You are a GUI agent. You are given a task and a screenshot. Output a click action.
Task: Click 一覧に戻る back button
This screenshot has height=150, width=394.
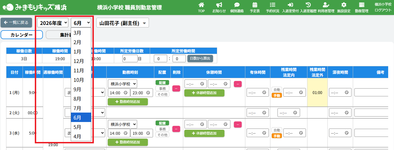(x=16, y=22)
